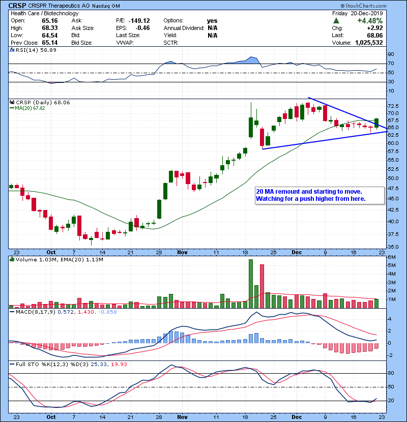Click the date Friday 20-Dec-2019
The image size is (407, 422).
tap(358, 13)
